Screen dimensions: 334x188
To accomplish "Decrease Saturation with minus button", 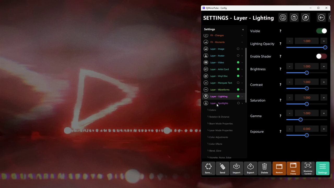I will [x=289, y=98].
